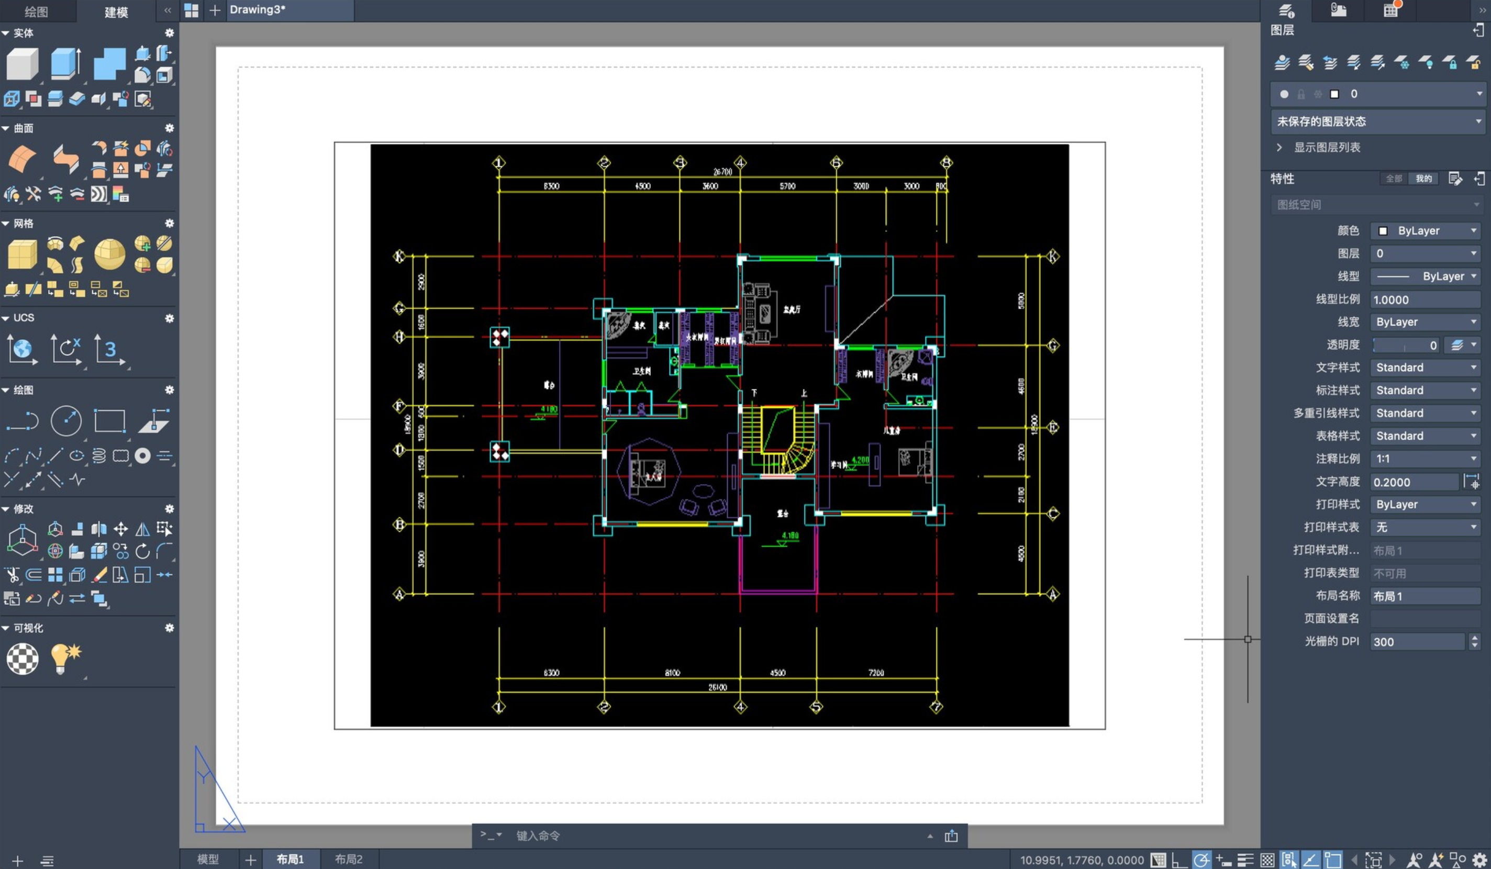Toggle transparency display in status bar
The image size is (1491, 869).
point(1267,860)
